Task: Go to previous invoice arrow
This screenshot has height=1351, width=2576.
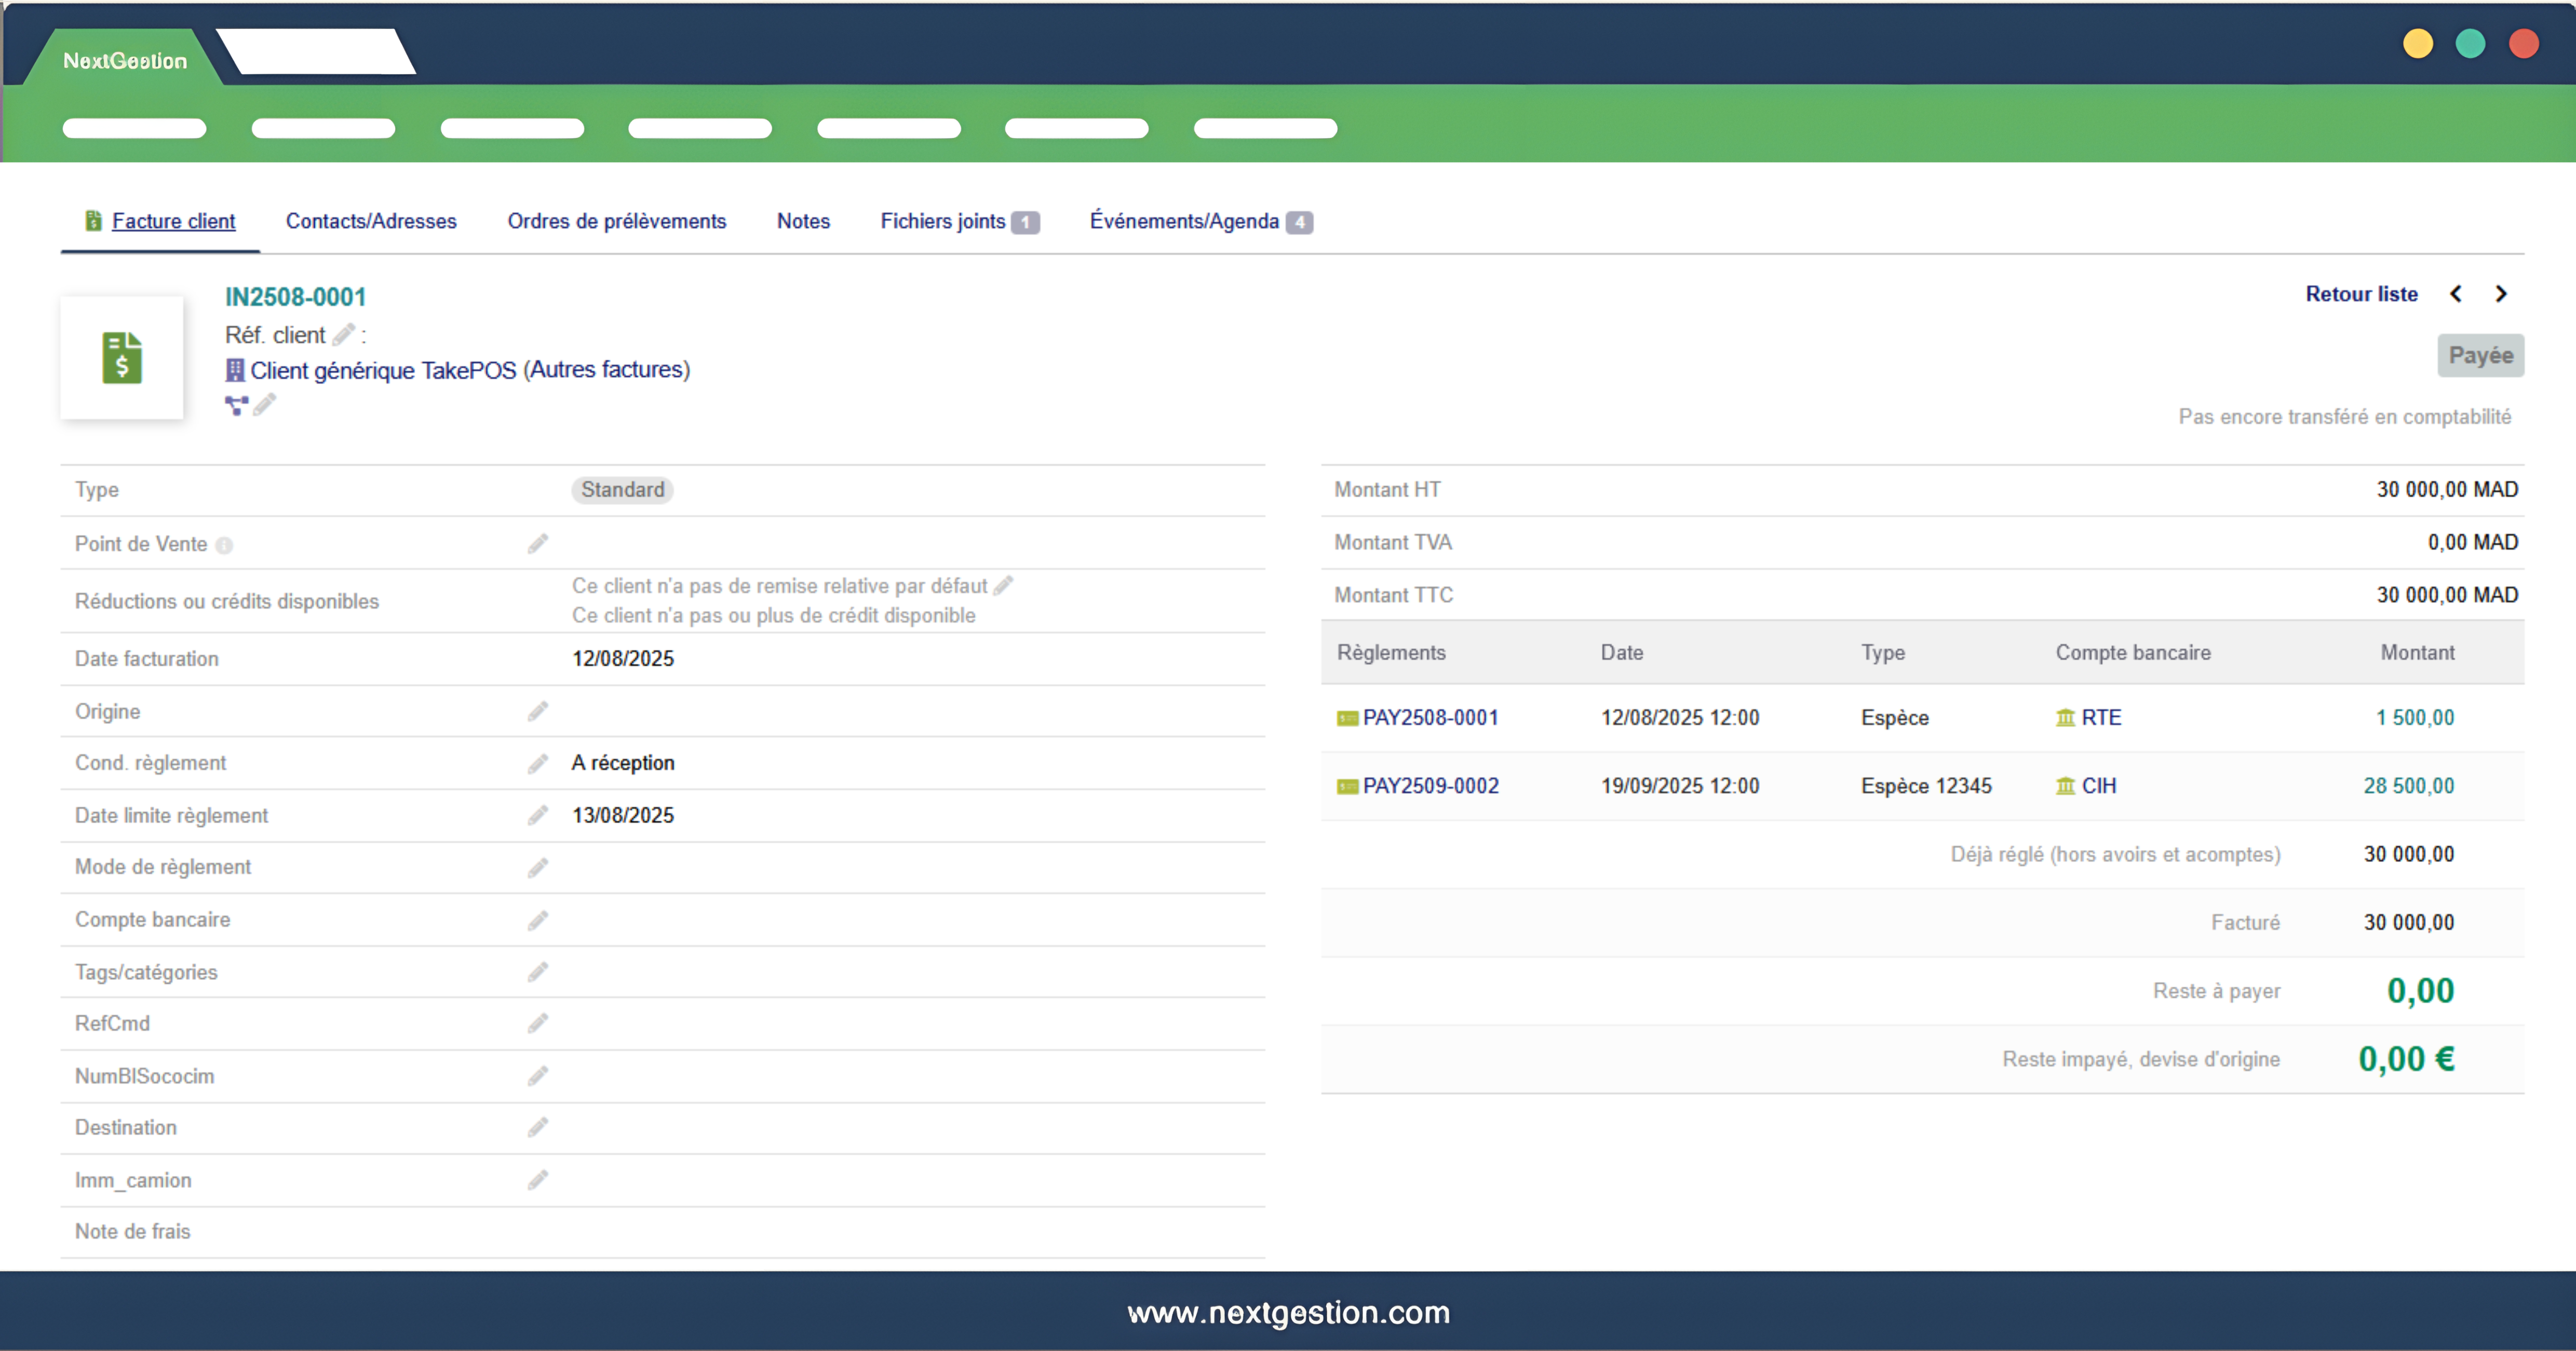Action: pos(2456,294)
